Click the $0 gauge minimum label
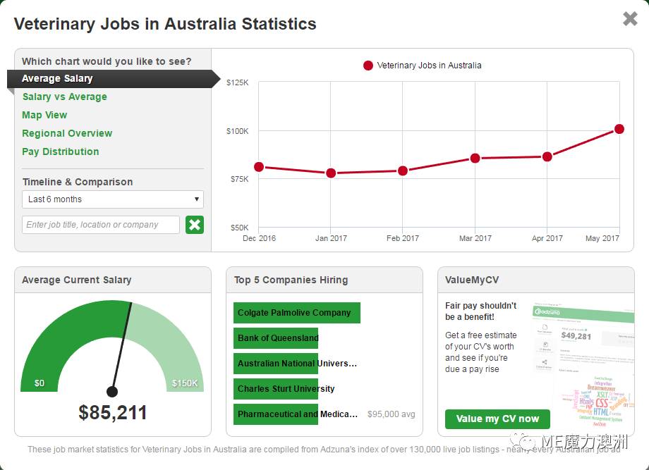This screenshot has width=649, height=470. [x=40, y=383]
